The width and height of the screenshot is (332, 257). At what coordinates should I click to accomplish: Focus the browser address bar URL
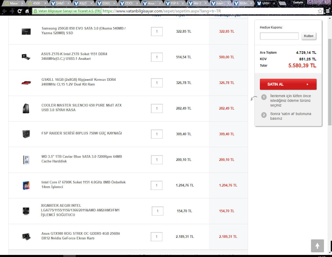point(162,11)
